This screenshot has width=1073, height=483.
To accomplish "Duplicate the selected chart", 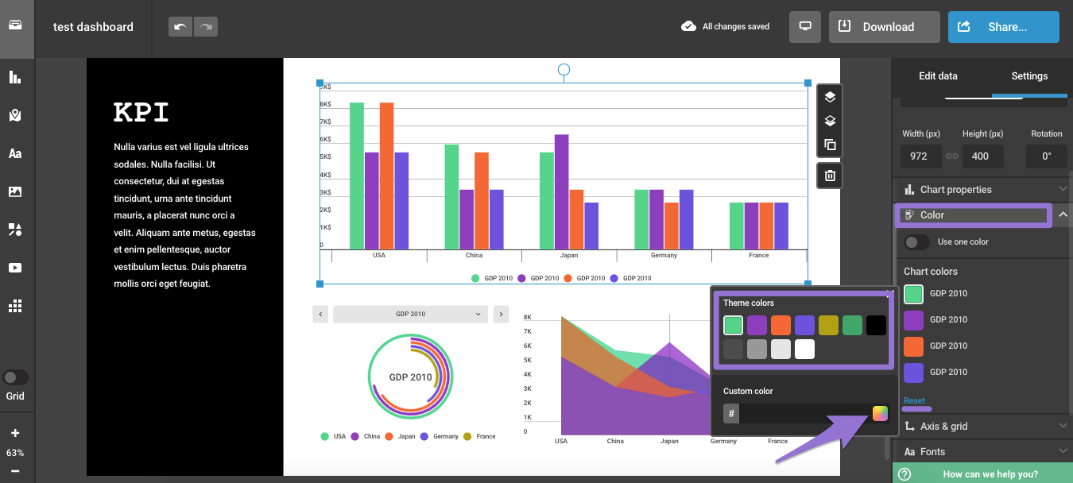I will coord(830,145).
